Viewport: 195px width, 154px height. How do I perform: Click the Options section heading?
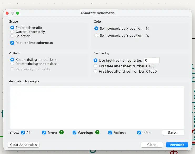14,53
